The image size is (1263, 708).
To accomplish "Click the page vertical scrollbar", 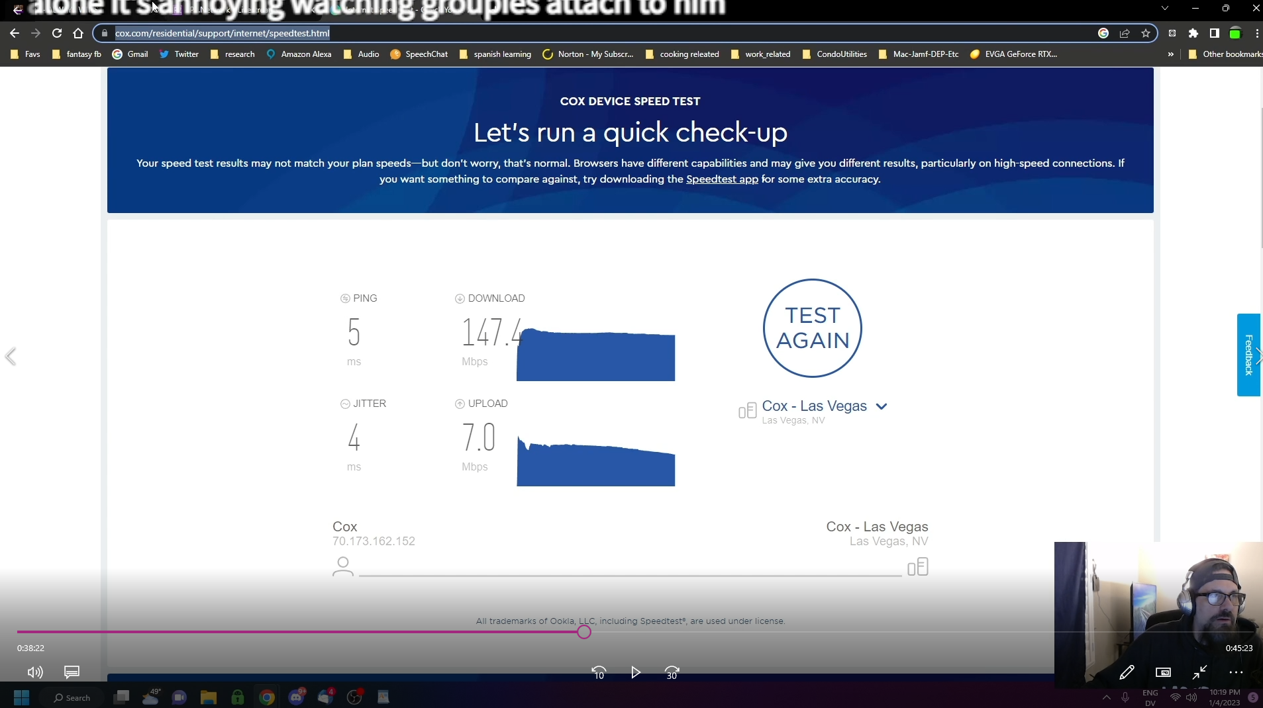I will click(x=1260, y=179).
